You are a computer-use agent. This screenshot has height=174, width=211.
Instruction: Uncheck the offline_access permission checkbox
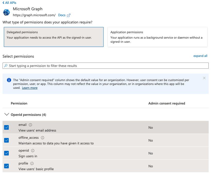tap(6, 140)
